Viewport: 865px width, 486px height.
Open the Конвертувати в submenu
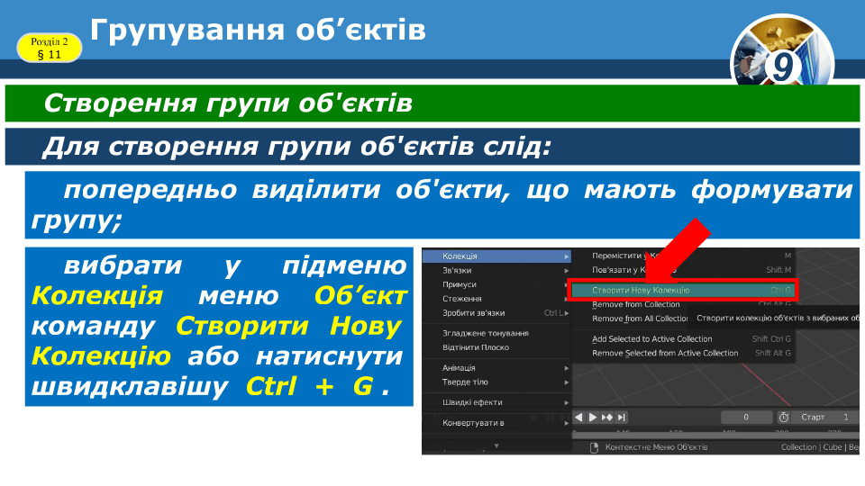pyautogui.click(x=497, y=423)
